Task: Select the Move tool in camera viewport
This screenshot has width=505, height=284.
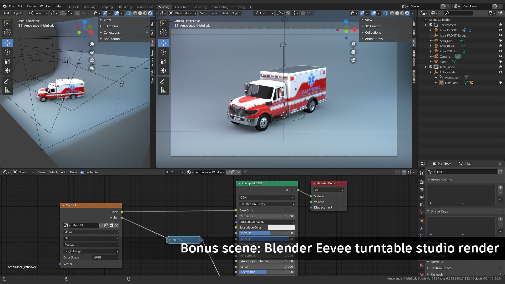Action: tap(163, 43)
